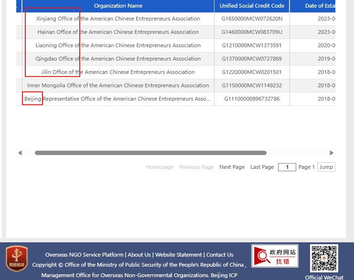Select Inner Mongolia Office organization name
This screenshot has height=280, width=354.
(x=118, y=85)
